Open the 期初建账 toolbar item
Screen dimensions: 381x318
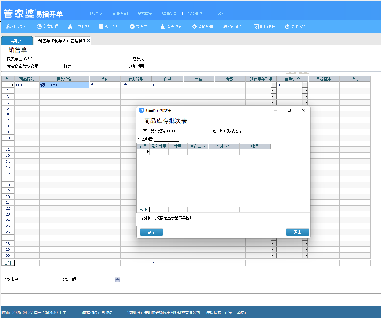pos(264,27)
